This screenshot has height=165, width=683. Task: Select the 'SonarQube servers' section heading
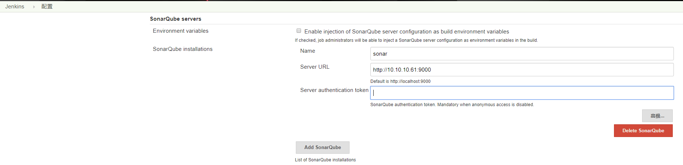175,19
